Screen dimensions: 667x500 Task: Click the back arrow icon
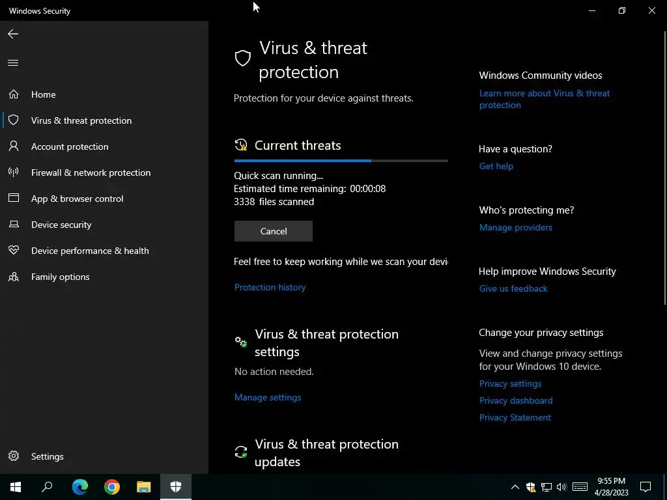13,34
